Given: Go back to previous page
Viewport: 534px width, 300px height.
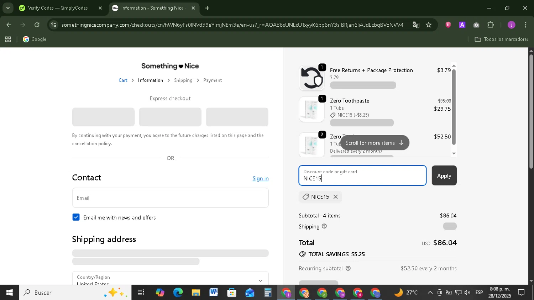Looking at the screenshot, I should [9, 25].
